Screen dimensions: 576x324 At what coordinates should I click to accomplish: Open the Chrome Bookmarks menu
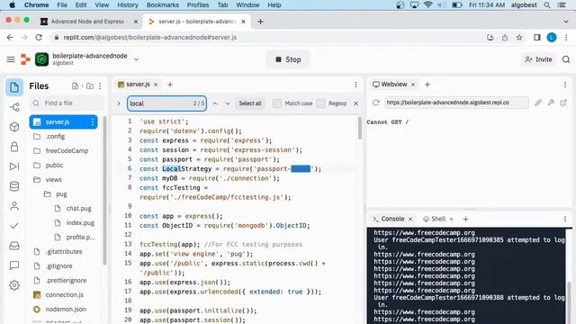point(162,5)
